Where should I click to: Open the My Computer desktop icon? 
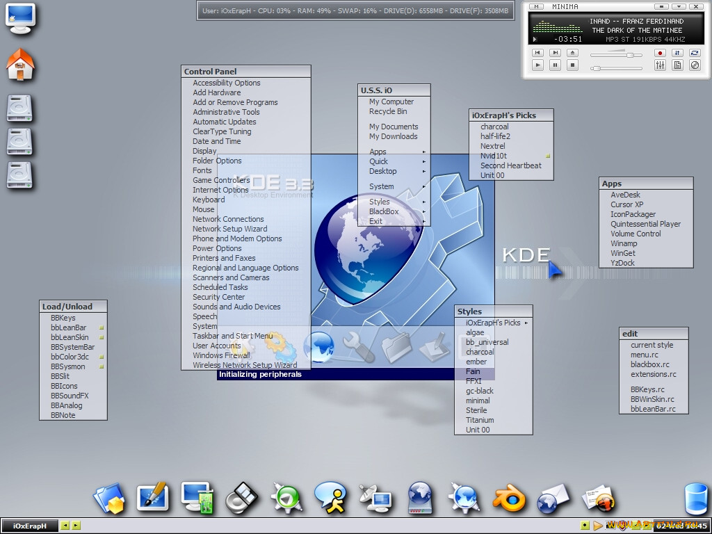pyautogui.click(x=20, y=18)
